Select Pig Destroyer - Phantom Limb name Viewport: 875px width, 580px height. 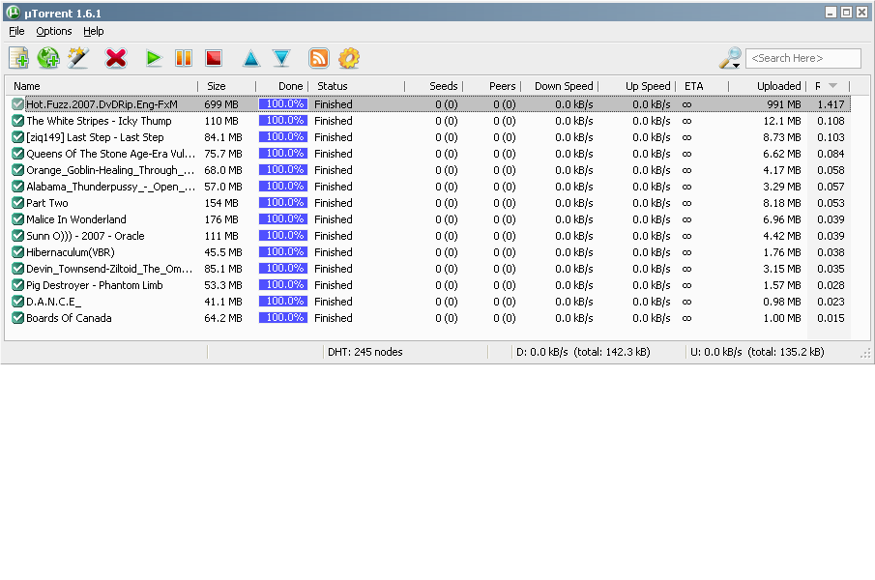[95, 285]
